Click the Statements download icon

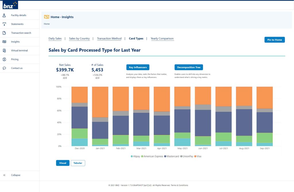[x=4, y=24]
